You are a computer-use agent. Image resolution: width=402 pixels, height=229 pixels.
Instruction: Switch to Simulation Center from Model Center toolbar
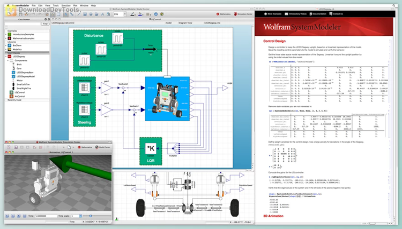pyautogui.click(x=243, y=14)
